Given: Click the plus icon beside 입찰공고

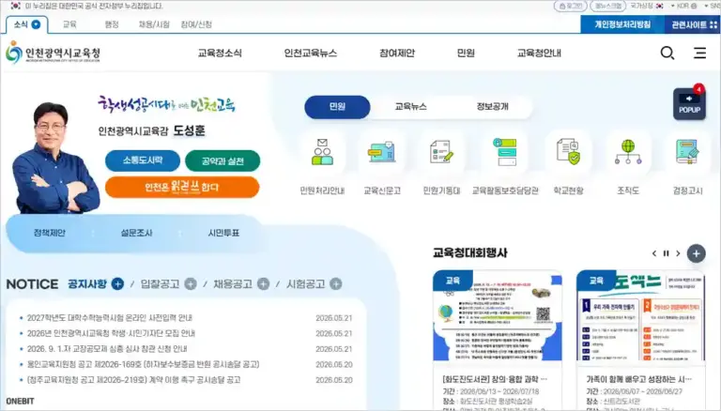Looking at the screenshot, I should [191, 284].
